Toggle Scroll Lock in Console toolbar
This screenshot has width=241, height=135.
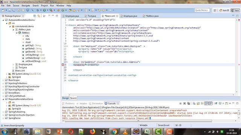(x=198, y=103)
